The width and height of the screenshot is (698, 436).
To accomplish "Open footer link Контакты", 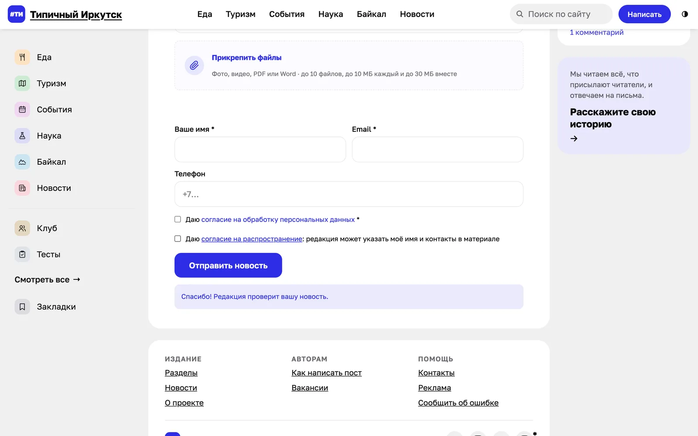I will tap(436, 373).
